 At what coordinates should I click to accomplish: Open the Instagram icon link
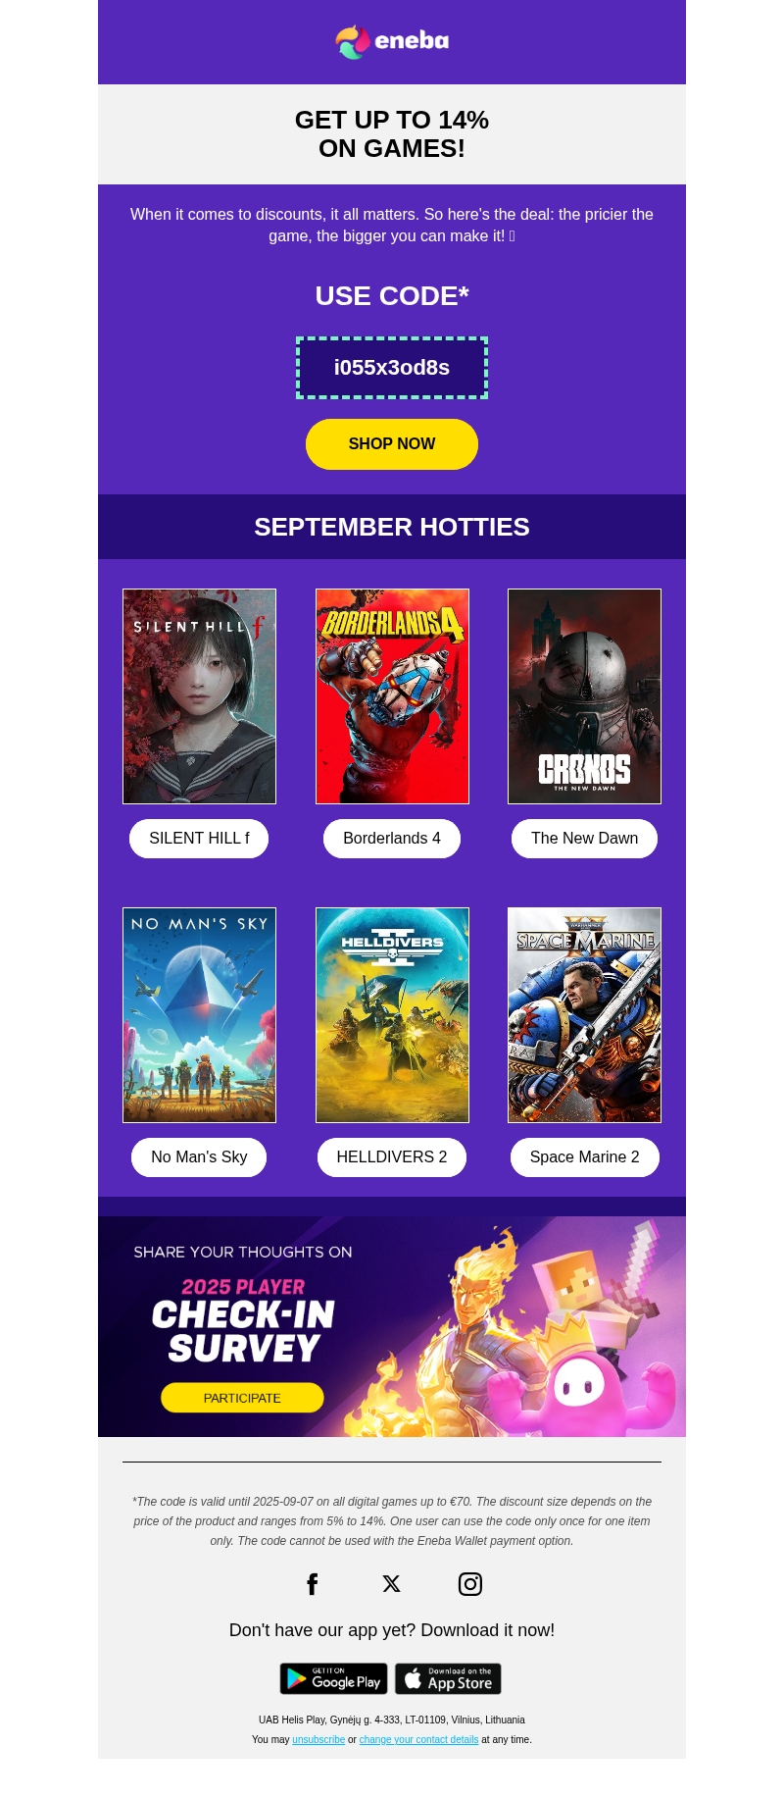click(x=470, y=1584)
